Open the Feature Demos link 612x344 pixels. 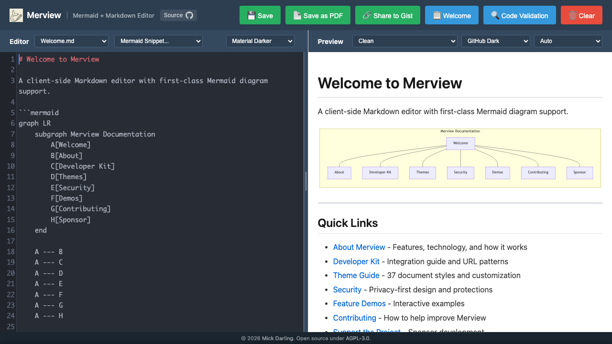(360, 303)
